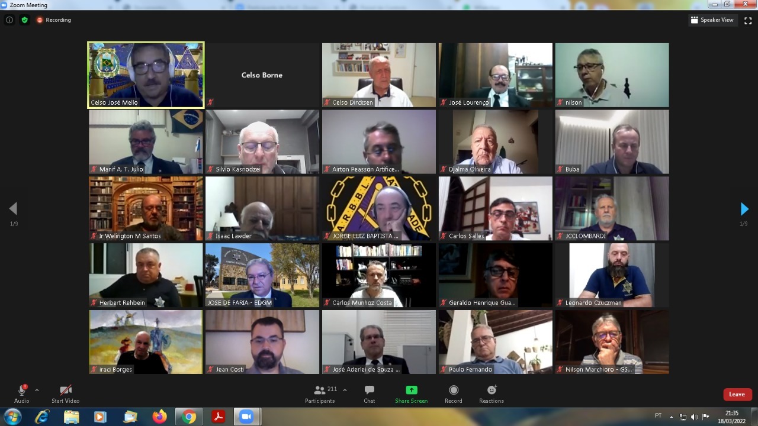Click the green encryption shield icon
The width and height of the screenshot is (758, 426).
pyautogui.click(x=24, y=20)
